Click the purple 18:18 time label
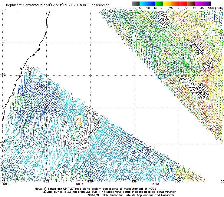 [79, 184]
